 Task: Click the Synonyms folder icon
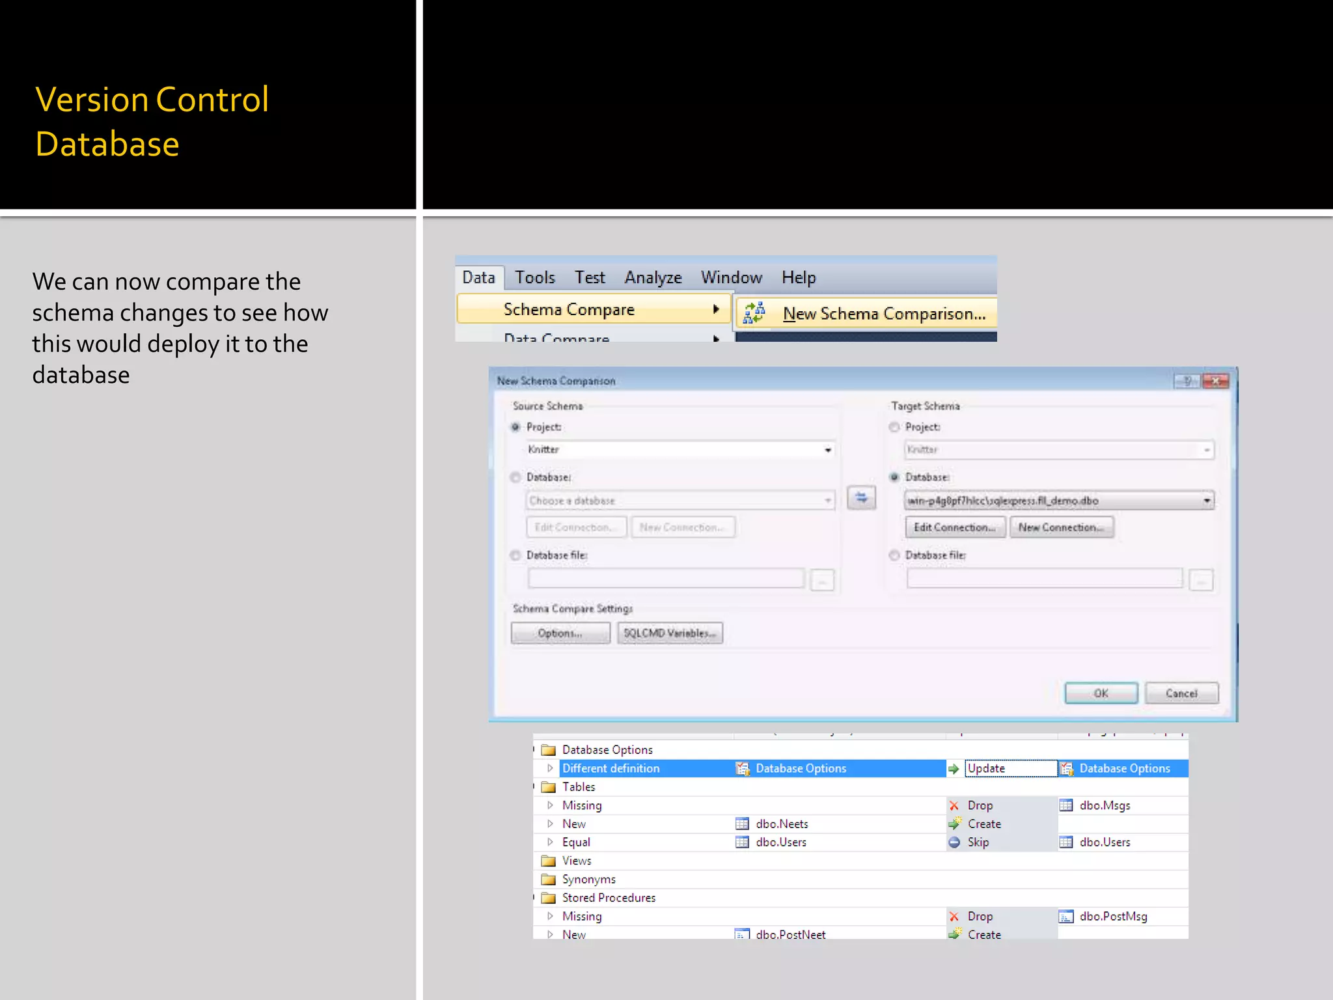(x=549, y=879)
